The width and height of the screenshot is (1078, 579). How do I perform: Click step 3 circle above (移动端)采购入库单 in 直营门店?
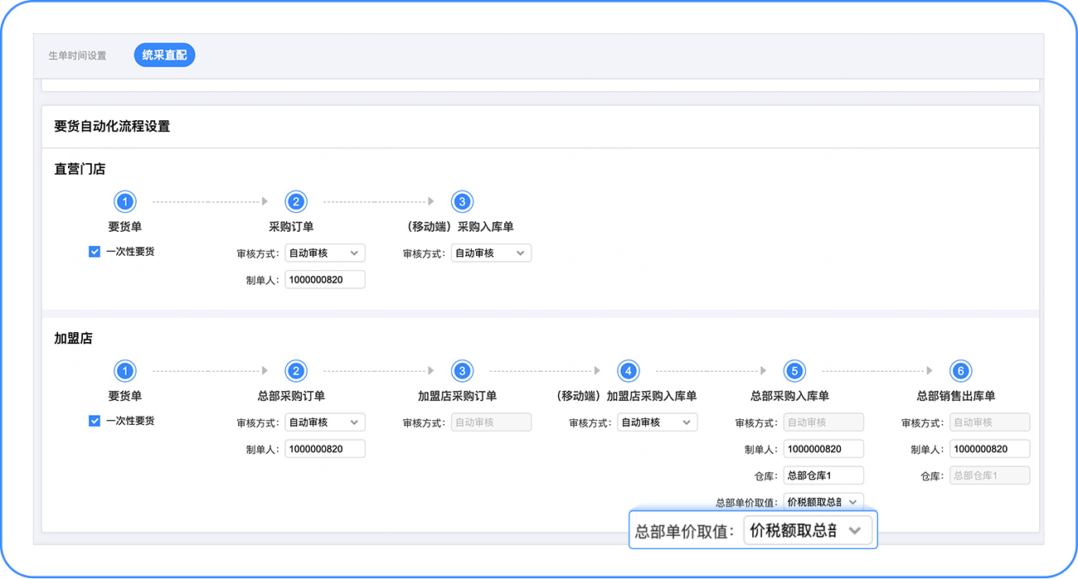tap(462, 201)
